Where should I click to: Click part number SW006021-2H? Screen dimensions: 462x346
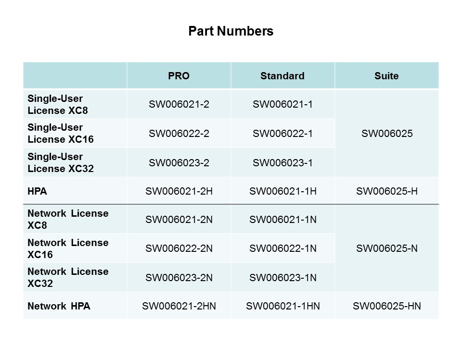pos(179,191)
